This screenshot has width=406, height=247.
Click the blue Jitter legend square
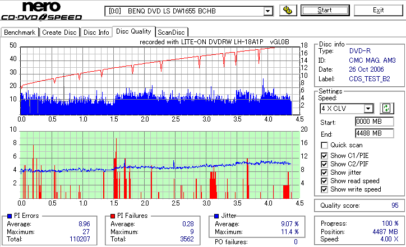[x=216, y=216]
